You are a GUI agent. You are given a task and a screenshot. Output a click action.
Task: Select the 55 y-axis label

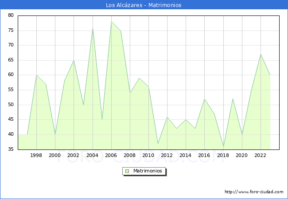point(11,90)
